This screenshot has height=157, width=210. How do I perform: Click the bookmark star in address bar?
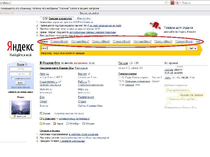(166, 3)
